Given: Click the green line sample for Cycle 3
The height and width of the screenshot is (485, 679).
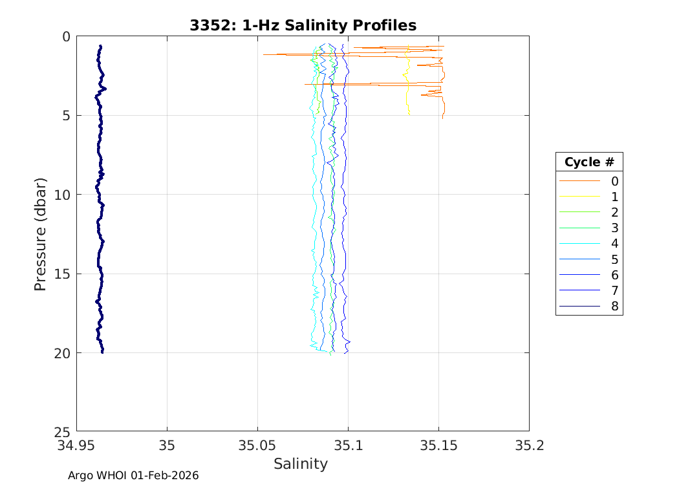Looking at the screenshot, I should [579, 228].
